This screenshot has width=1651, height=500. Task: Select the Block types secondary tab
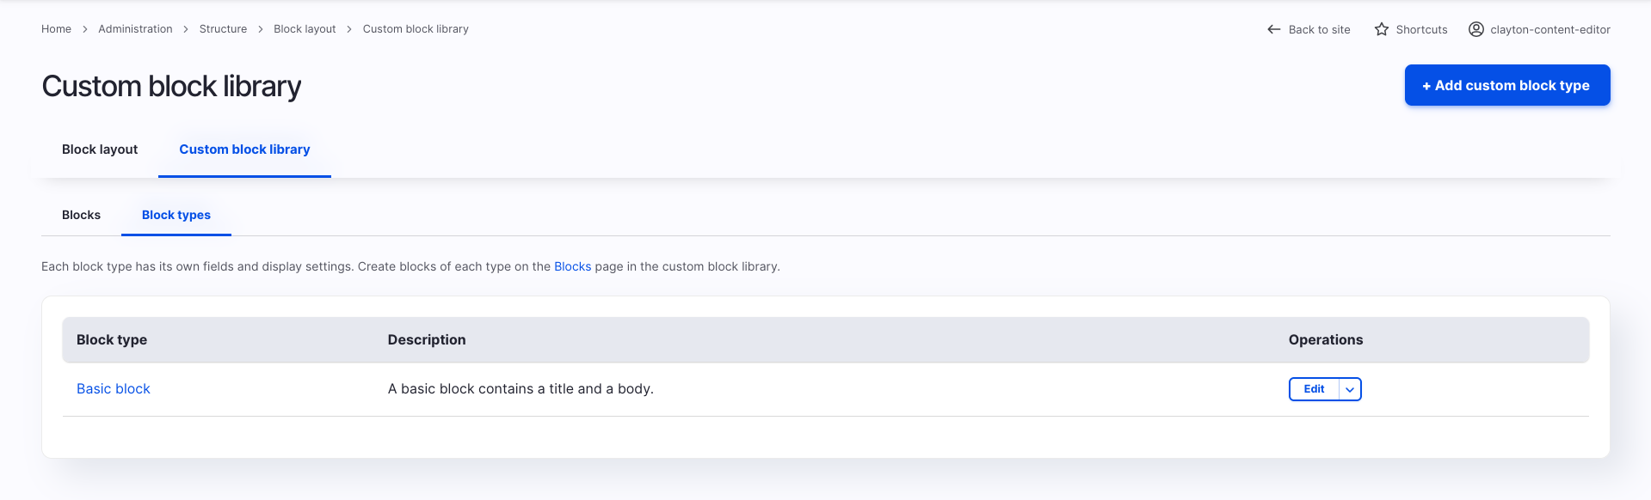176,215
